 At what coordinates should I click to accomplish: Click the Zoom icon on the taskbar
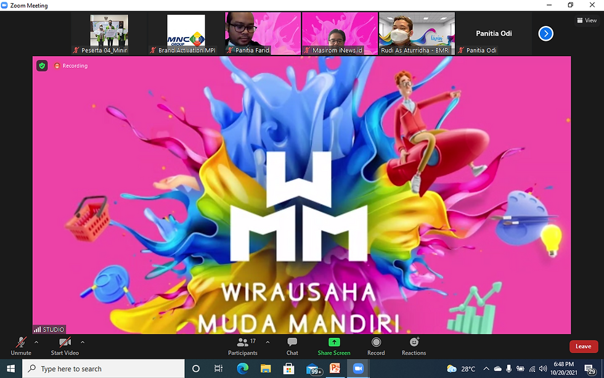(358, 369)
